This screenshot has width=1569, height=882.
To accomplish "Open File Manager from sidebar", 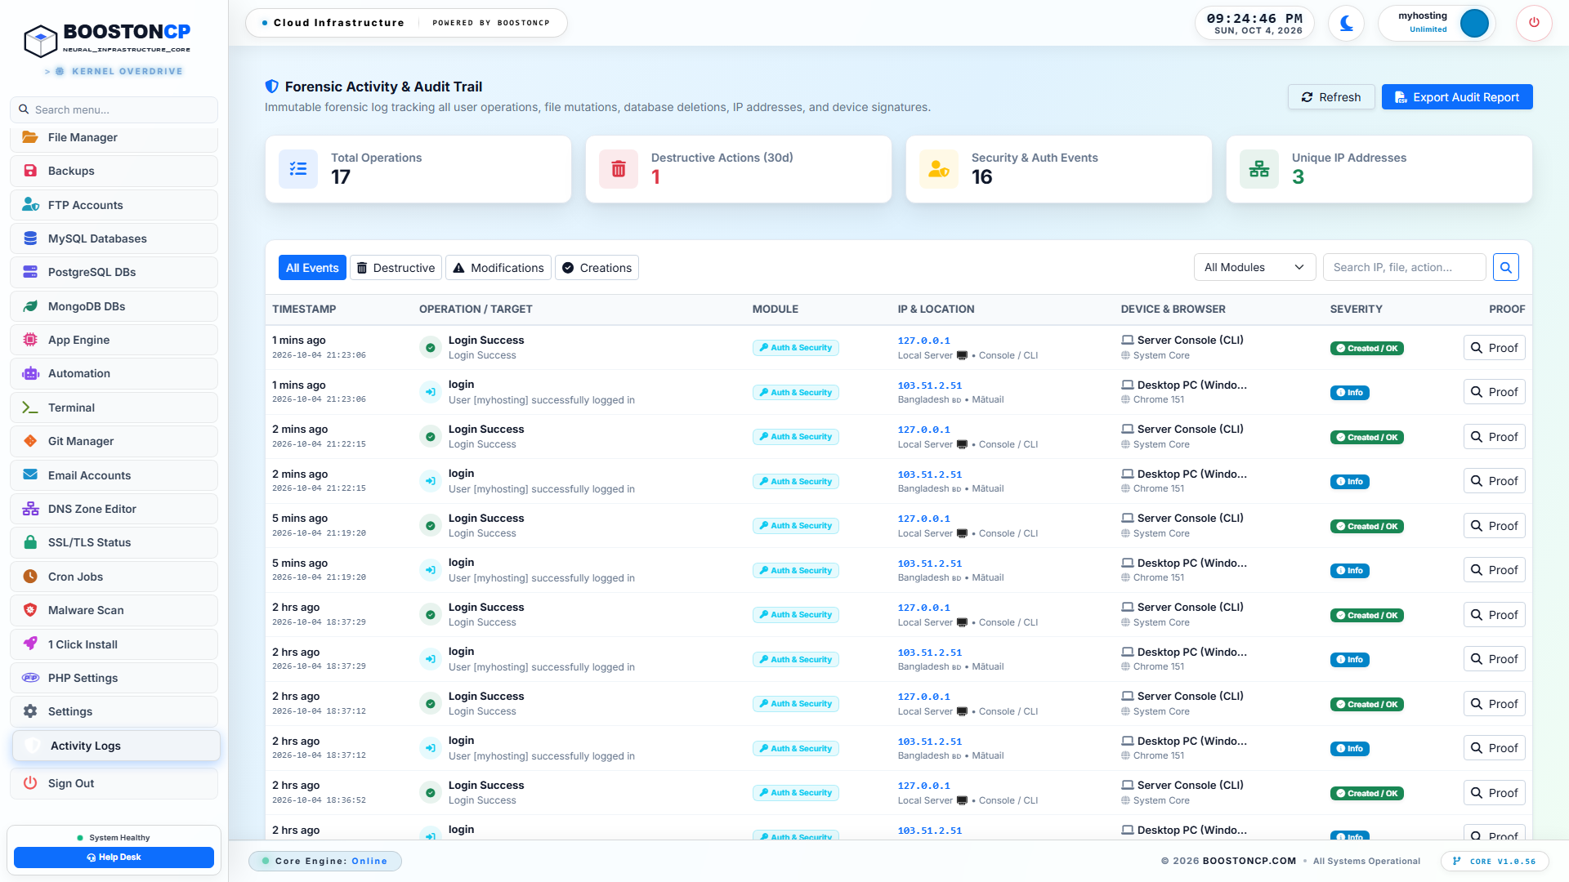I will [x=114, y=137].
